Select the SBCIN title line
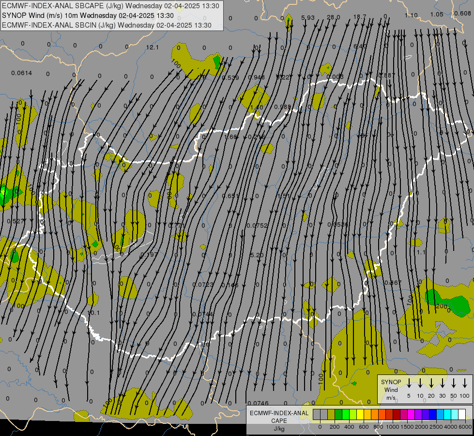Viewport: 474px width, 436px height. point(107,25)
